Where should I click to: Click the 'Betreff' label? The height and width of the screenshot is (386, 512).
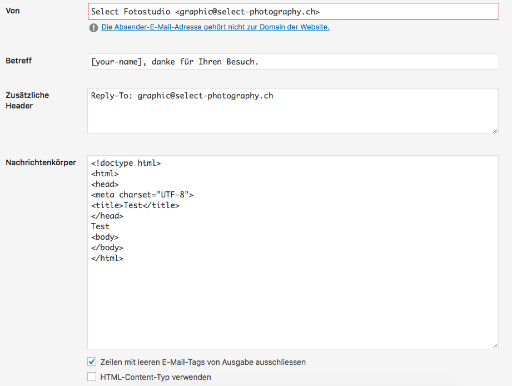[18, 61]
